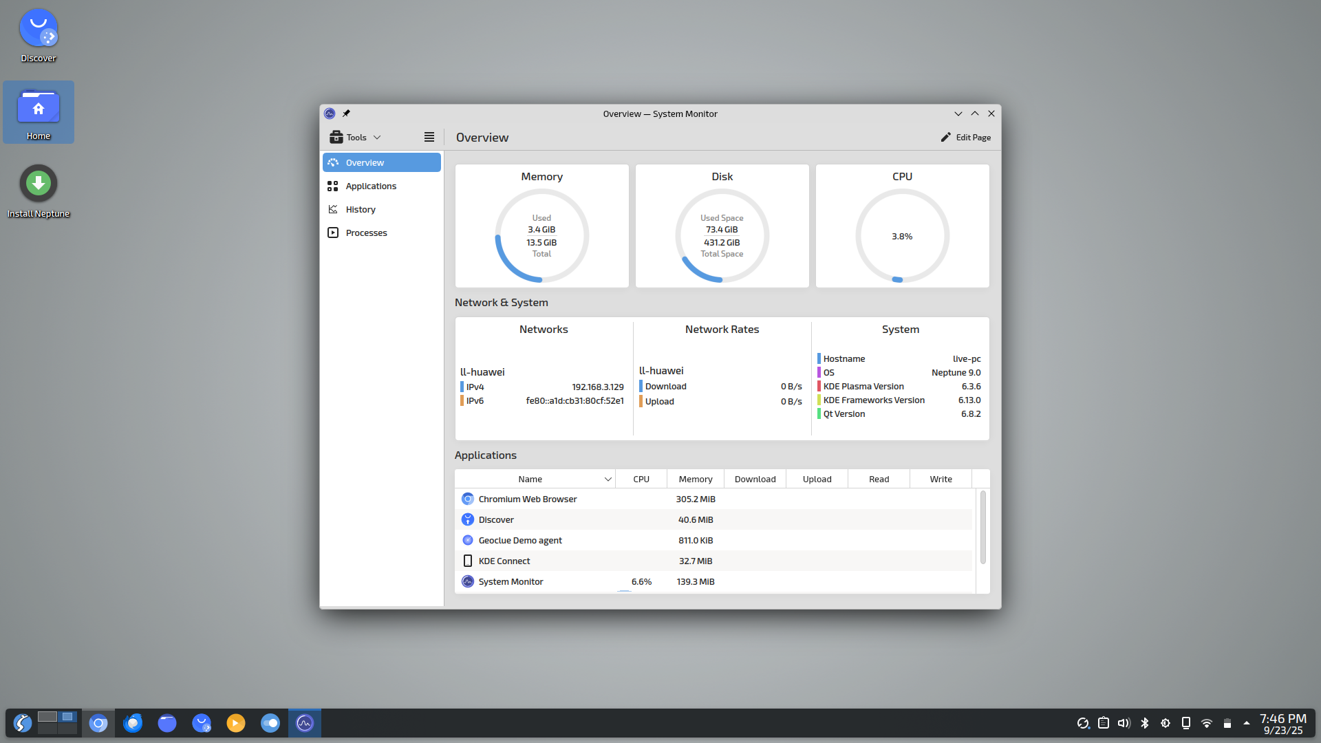This screenshot has width=1321, height=743.
Task: Switch to the History page
Action: pos(361,209)
